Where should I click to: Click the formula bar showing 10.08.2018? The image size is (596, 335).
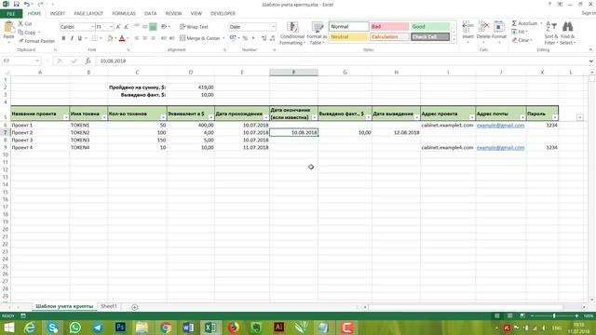[x=342, y=60]
